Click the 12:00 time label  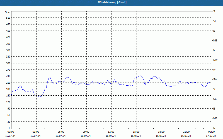(x=111, y=132)
